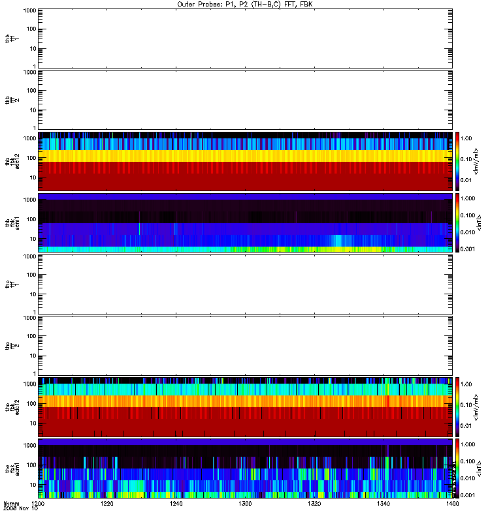Click the "1000" frequency tick of the topmost thb panel
Image resolution: width=490 pixels, height=522 pixels.
(29, 10)
